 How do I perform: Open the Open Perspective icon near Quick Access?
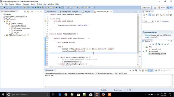155,8
